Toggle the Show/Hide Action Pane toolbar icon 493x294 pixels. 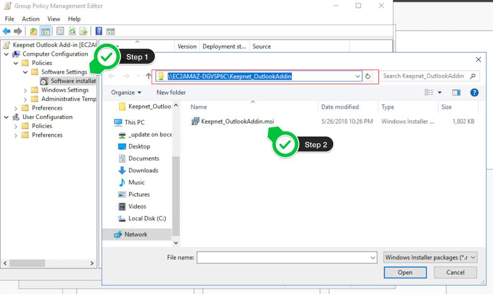(110, 31)
